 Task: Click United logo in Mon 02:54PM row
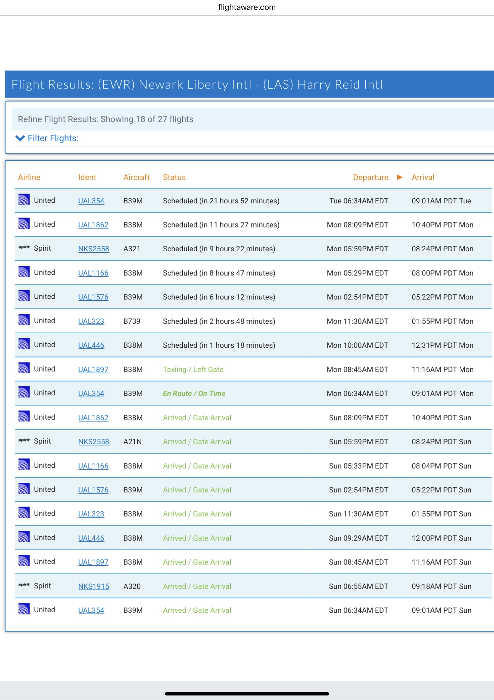[24, 295]
